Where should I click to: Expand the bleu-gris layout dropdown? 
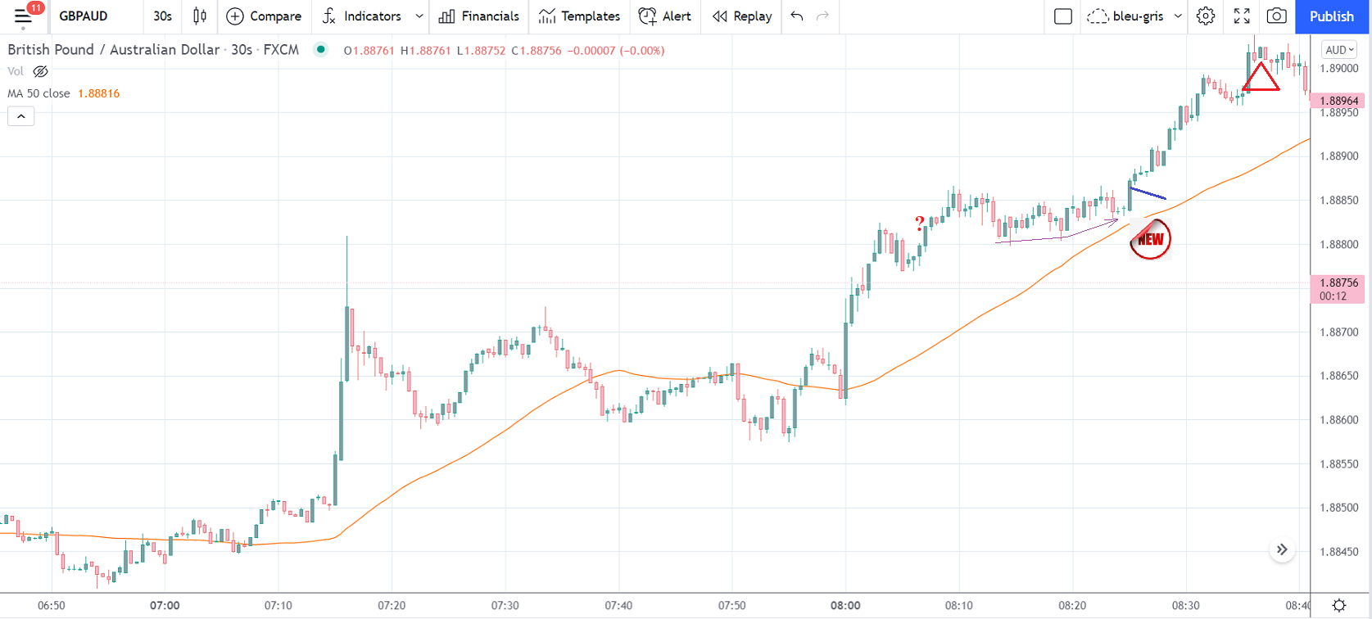(1178, 16)
